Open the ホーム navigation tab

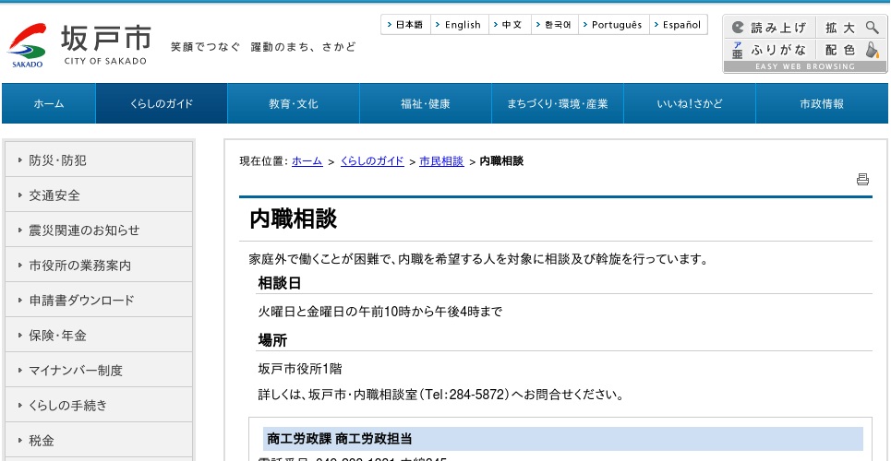pos(49,103)
